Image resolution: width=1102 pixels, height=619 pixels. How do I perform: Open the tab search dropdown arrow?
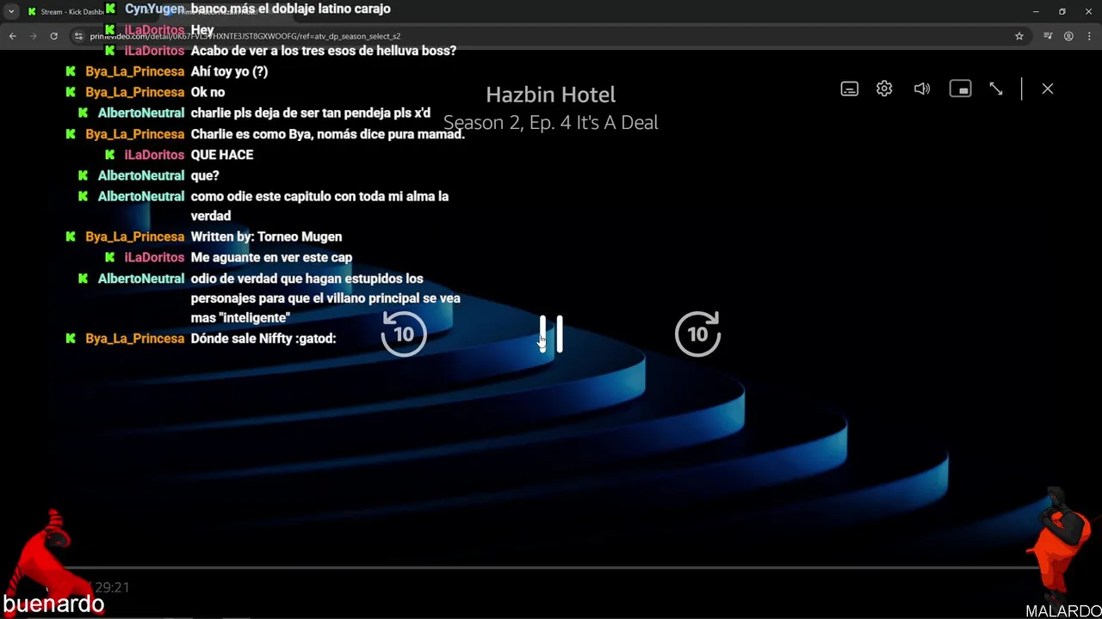[11, 11]
